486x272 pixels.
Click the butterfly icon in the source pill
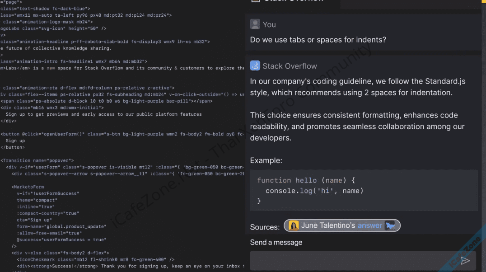(x=390, y=225)
